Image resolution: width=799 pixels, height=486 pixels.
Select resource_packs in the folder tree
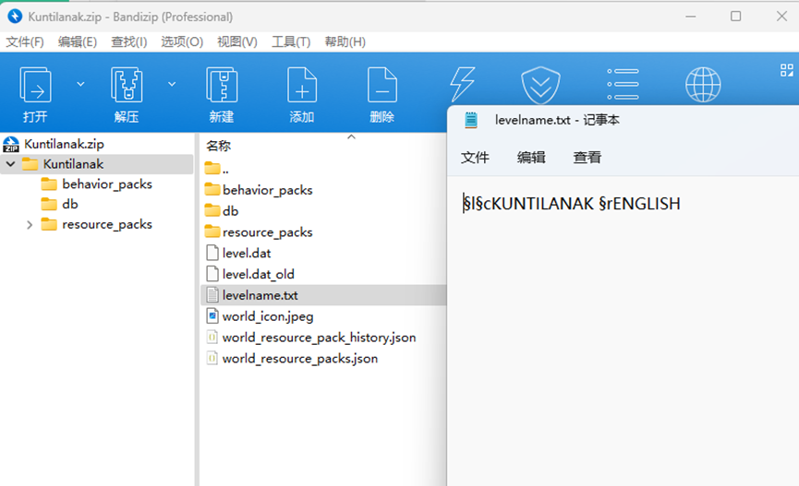click(x=107, y=224)
